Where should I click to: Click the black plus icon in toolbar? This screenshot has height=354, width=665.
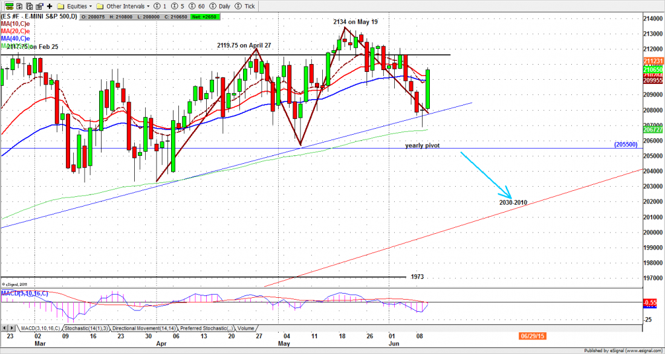(50, 5)
